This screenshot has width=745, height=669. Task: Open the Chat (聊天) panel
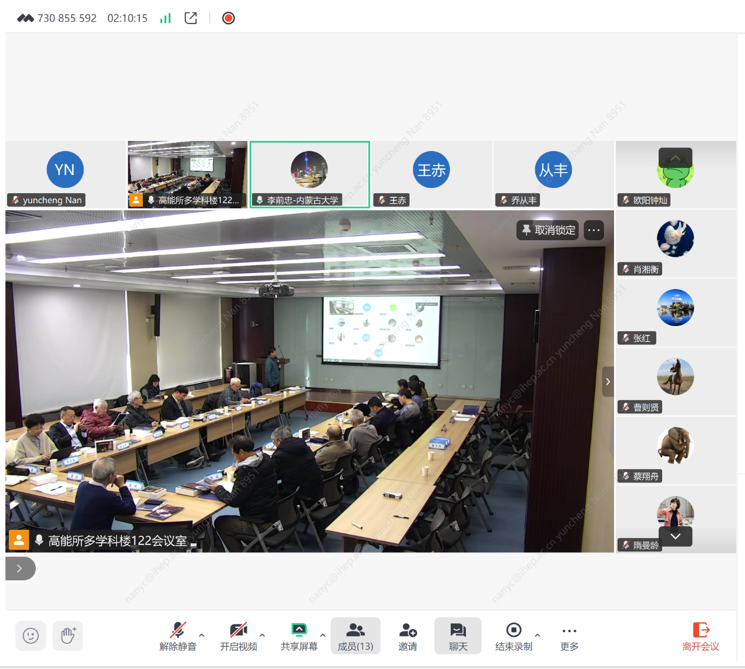click(x=458, y=637)
